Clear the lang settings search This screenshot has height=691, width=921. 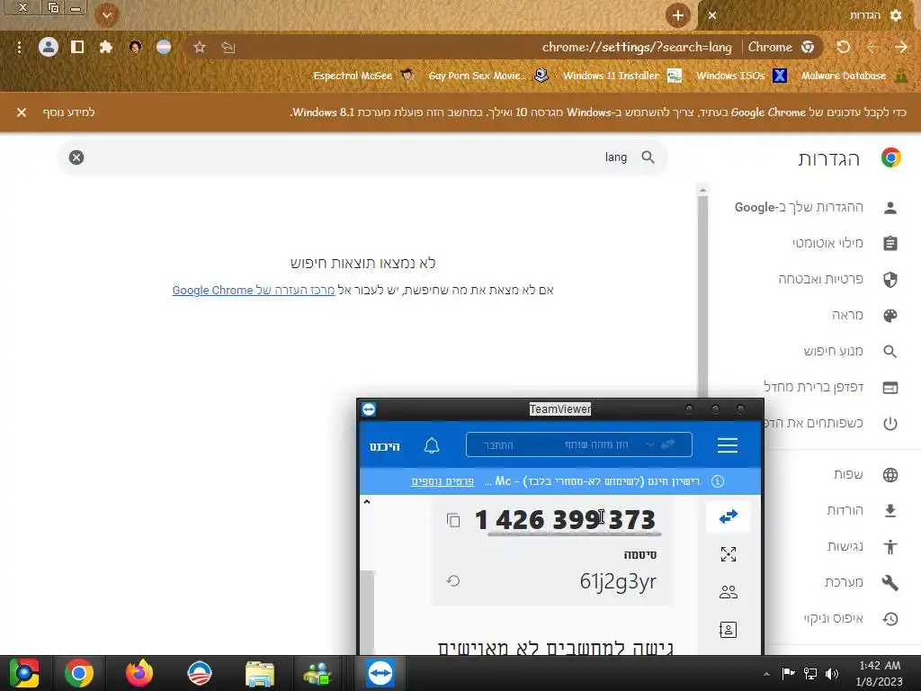[x=76, y=157]
